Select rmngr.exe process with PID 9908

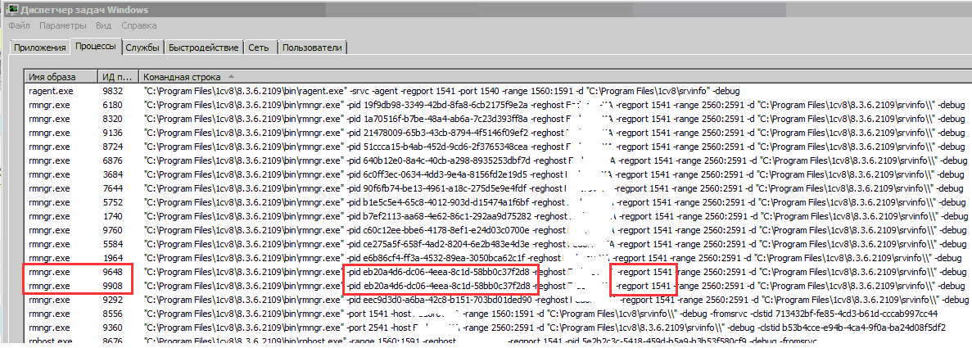tap(51, 285)
